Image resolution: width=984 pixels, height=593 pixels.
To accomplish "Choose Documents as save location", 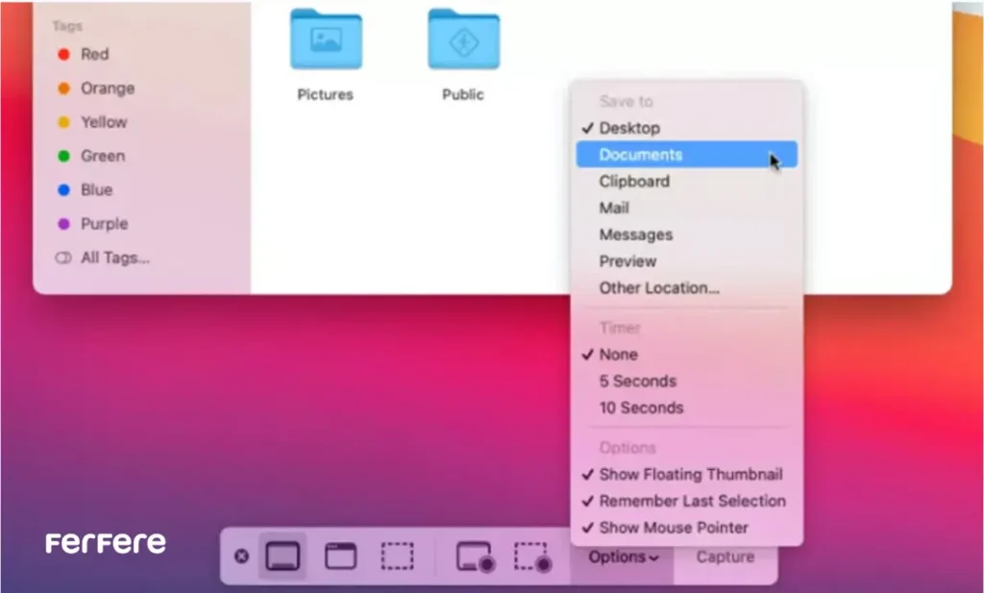I will coord(640,155).
